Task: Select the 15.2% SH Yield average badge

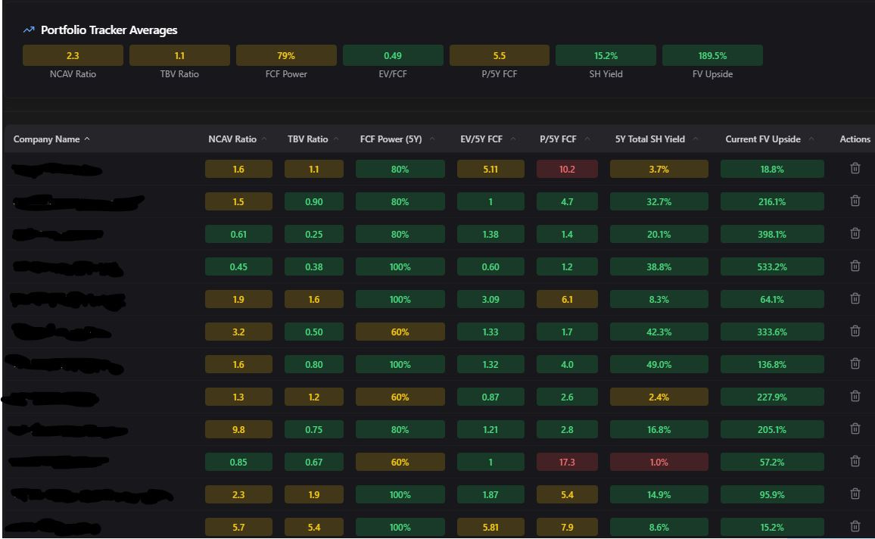Action: tap(605, 55)
